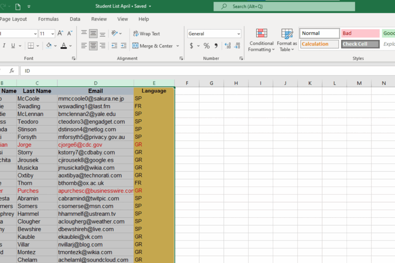
Task: Expand the Merge & Center dropdown arrow
Action: click(178, 46)
